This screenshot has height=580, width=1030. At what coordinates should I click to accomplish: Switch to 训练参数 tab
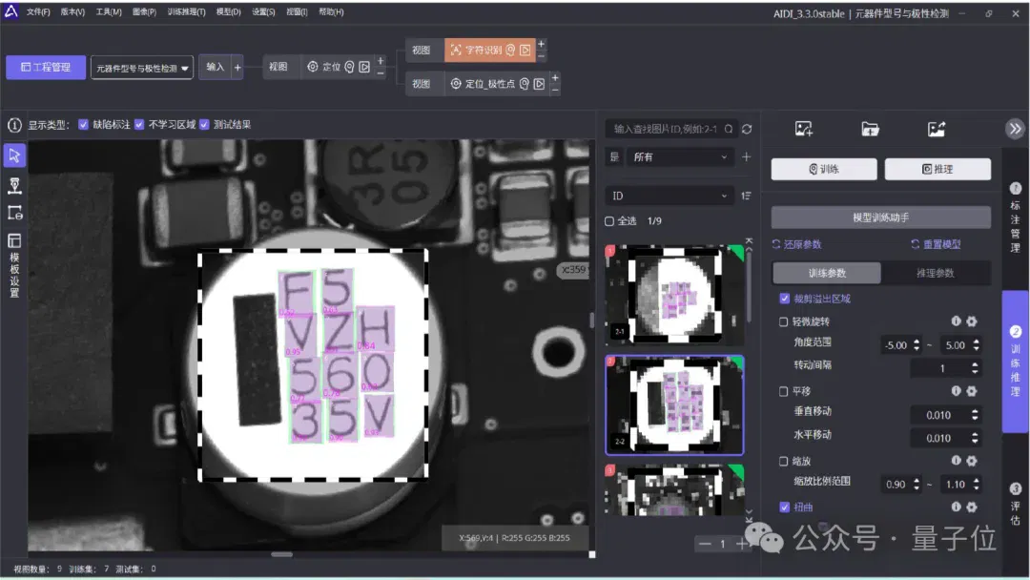click(827, 273)
